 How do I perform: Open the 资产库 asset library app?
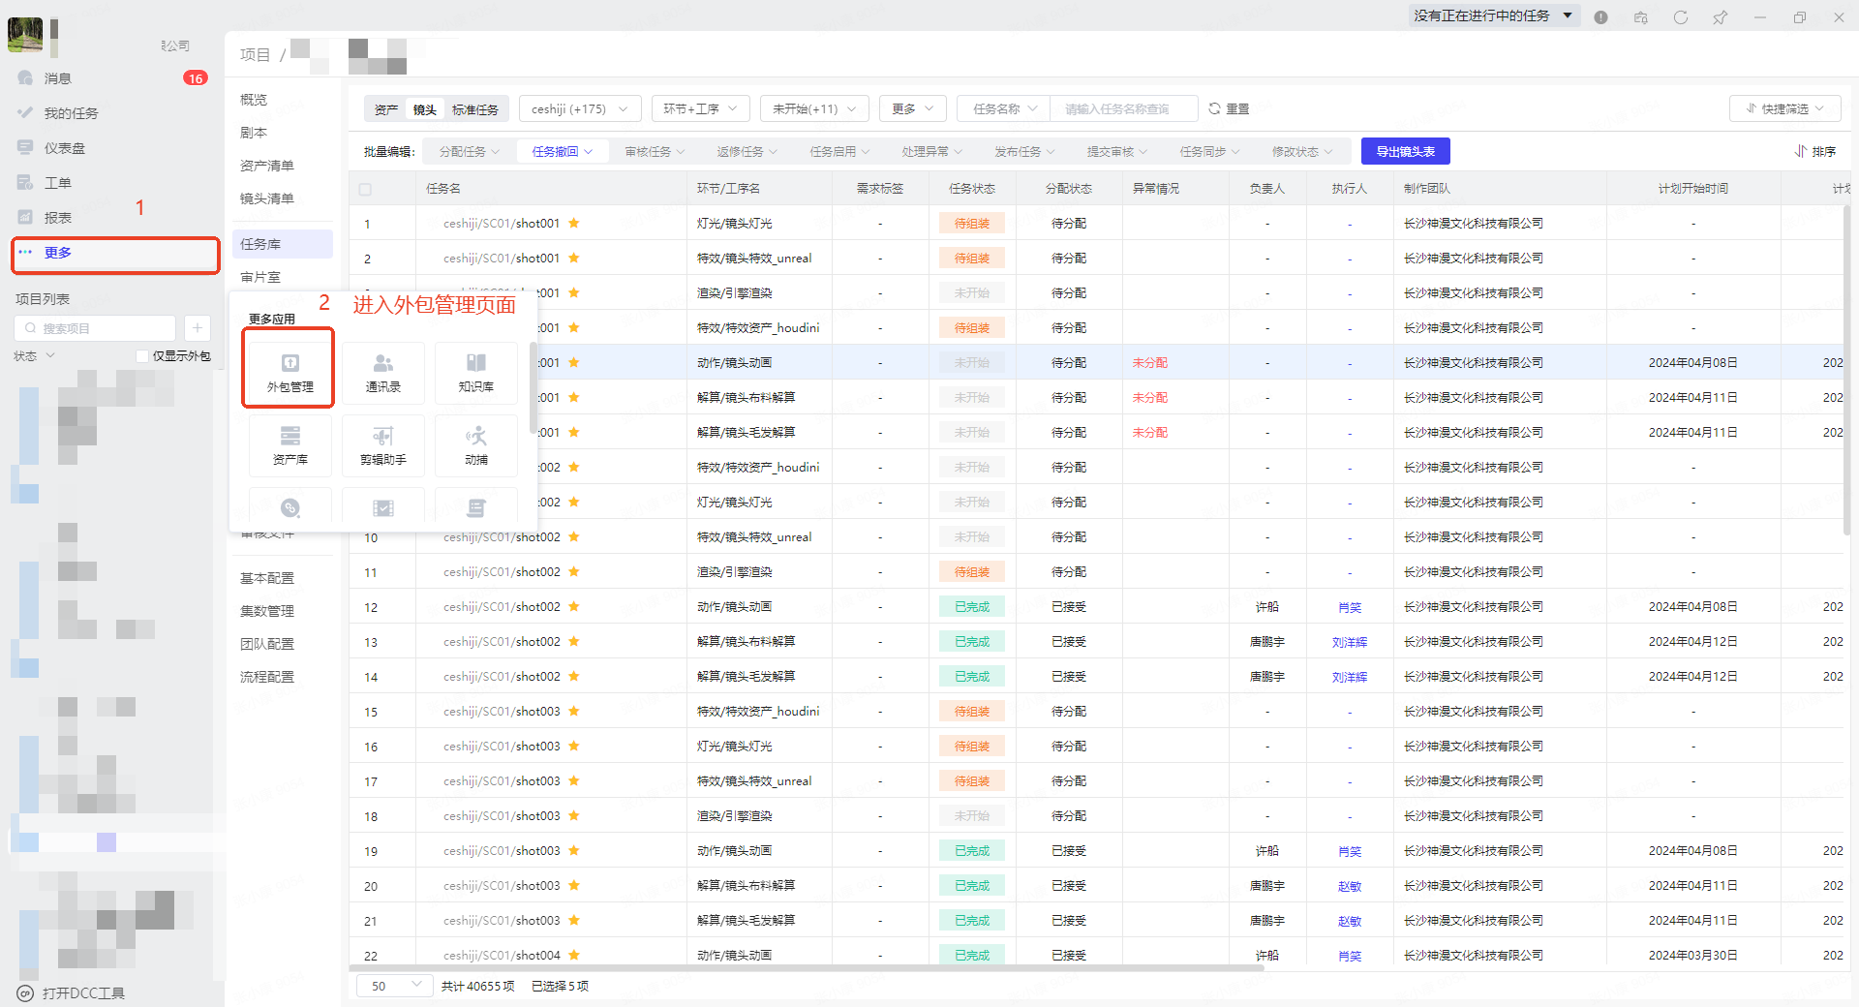click(290, 444)
